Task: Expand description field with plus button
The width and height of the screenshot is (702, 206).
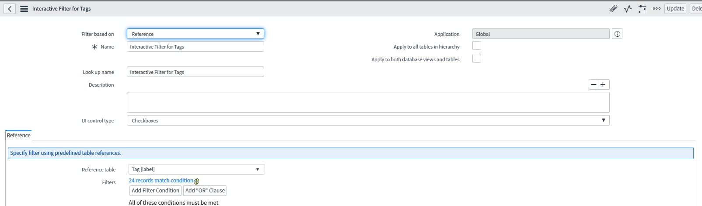Action: click(x=603, y=85)
